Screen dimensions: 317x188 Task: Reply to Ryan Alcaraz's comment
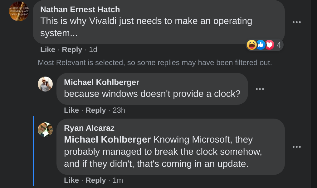pos(96,180)
